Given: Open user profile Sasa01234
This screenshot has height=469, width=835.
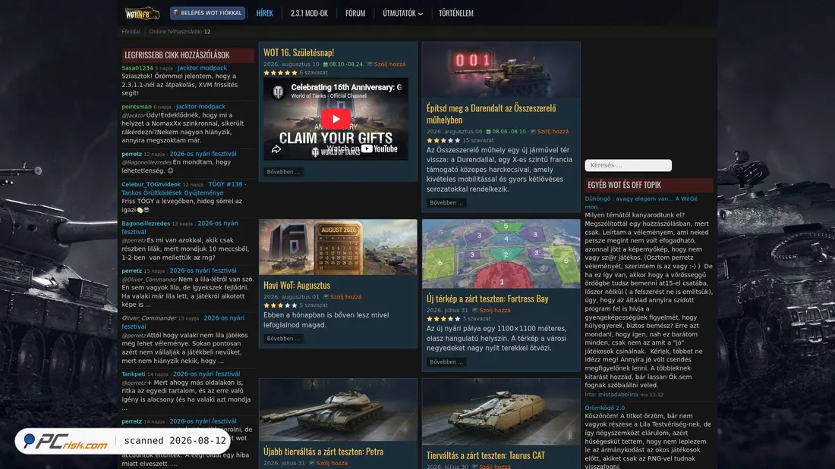Looking at the screenshot, I should coord(137,68).
